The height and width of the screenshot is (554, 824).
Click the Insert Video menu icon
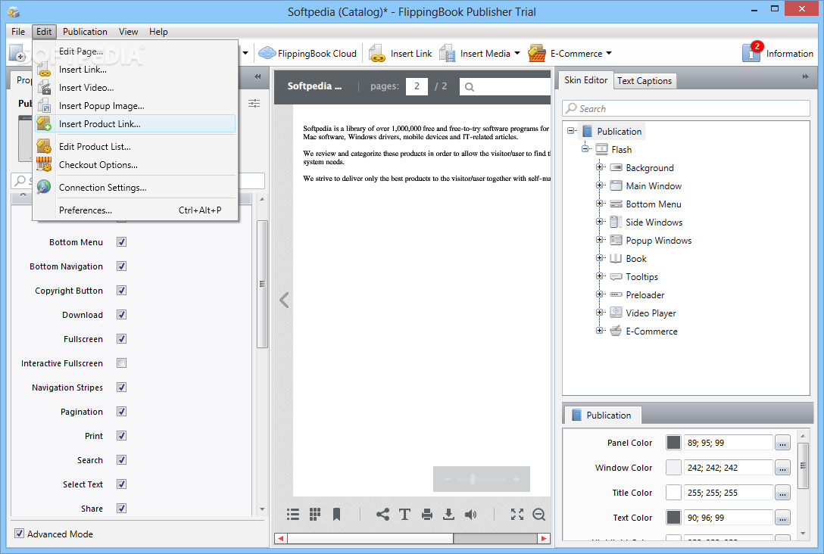tap(44, 88)
